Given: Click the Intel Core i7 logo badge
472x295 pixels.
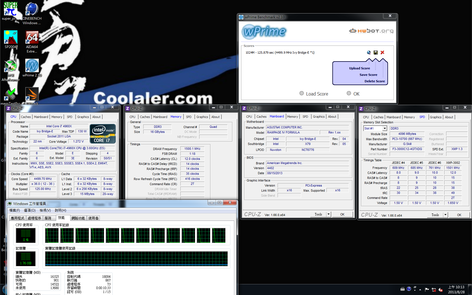Looking at the screenshot, I should (x=103, y=134).
